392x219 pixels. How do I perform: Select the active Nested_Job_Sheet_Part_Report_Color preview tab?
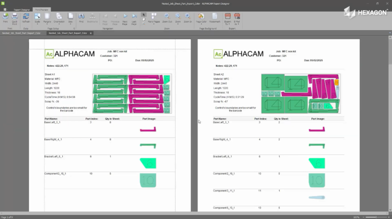[68, 33]
